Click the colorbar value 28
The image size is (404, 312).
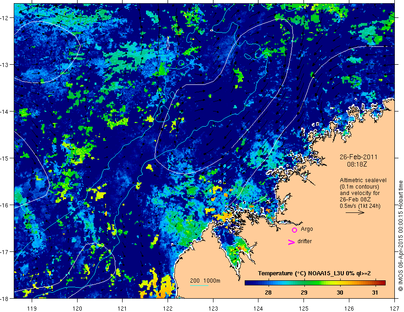pos(268,292)
